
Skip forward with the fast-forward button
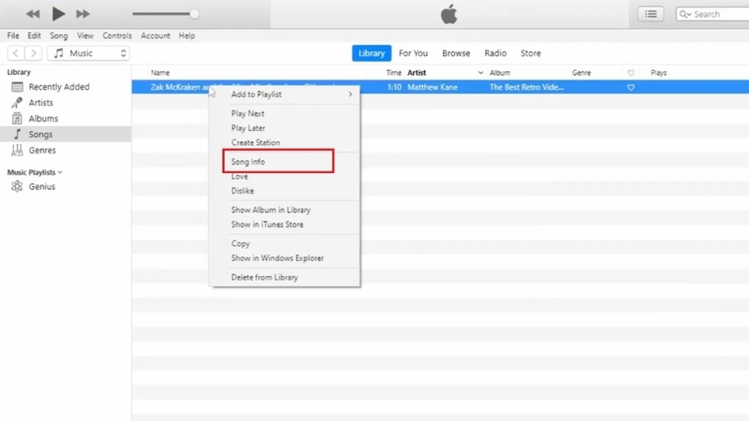tap(82, 14)
